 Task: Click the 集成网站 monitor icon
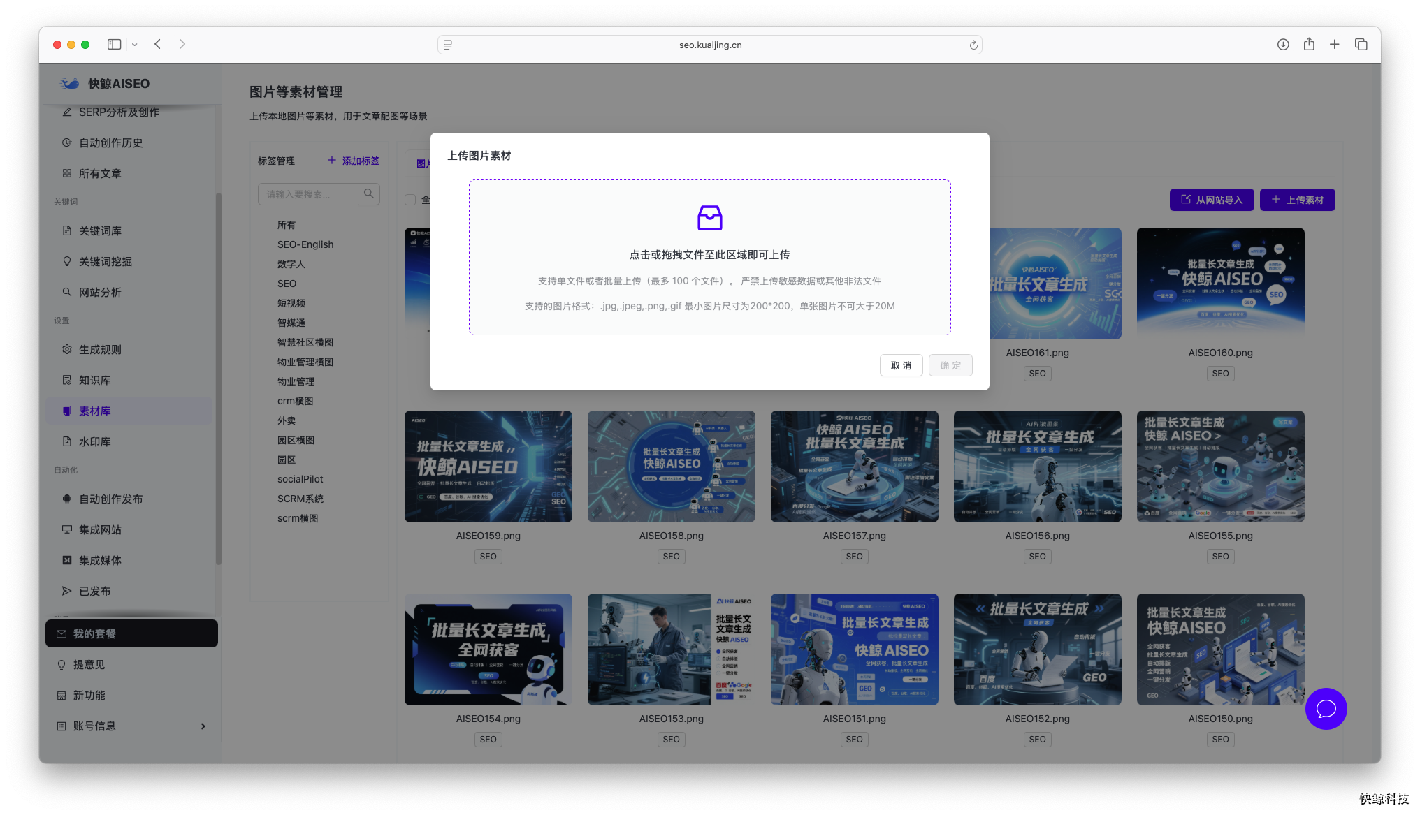(x=67, y=529)
